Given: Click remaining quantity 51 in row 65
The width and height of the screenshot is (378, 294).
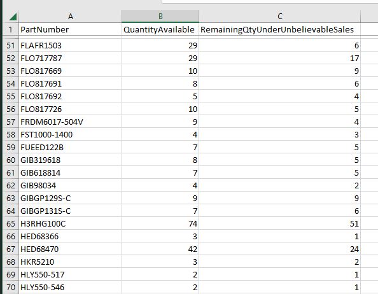Looking at the screenshot, I should 279,223.
